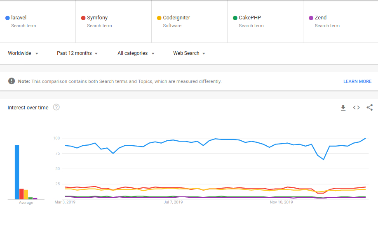Edit the CakePHP search term
Image resolution: width=378 pixels, height=227 pixels.
click(265, 21)
